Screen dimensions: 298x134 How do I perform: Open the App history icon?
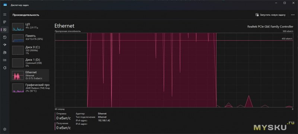(x=5, y=37)
